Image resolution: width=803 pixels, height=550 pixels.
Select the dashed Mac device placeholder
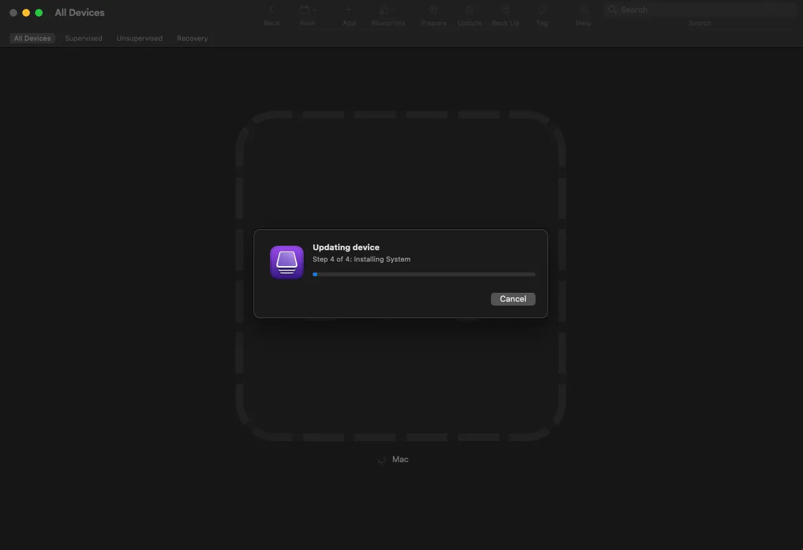coord(401,276)
